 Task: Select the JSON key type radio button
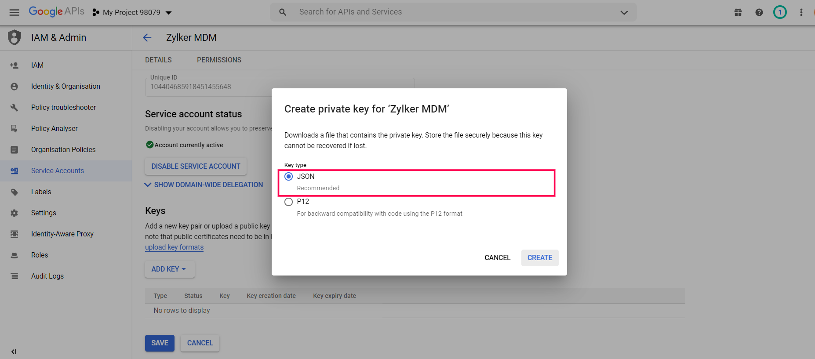click(x=289, y=177)
